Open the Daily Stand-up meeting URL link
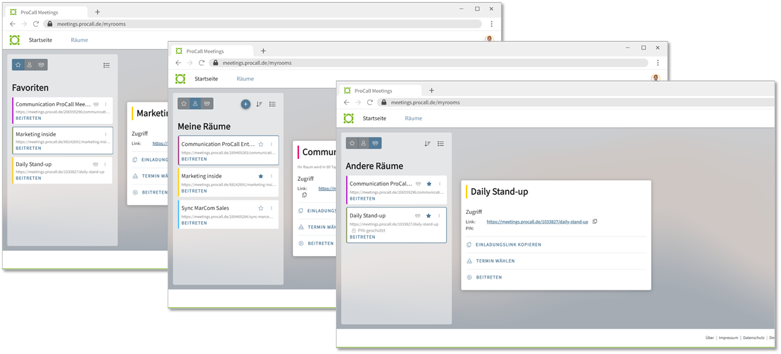Image resolution: width=781 pixels, height=354 pixels. [537, 222]
